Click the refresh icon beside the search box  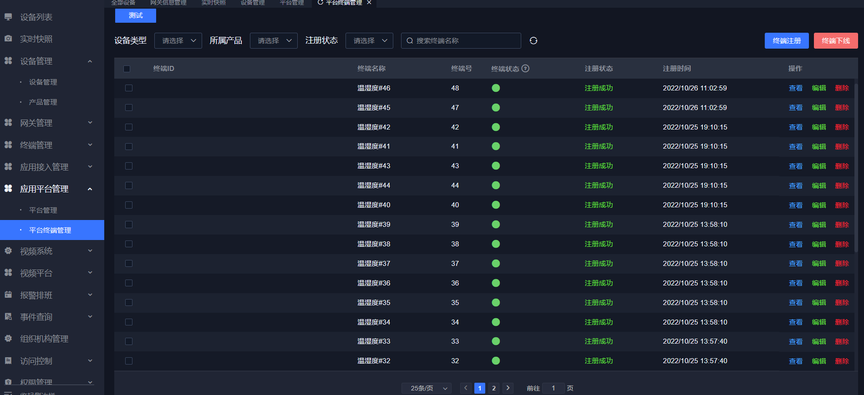click(x=534, y=40)
